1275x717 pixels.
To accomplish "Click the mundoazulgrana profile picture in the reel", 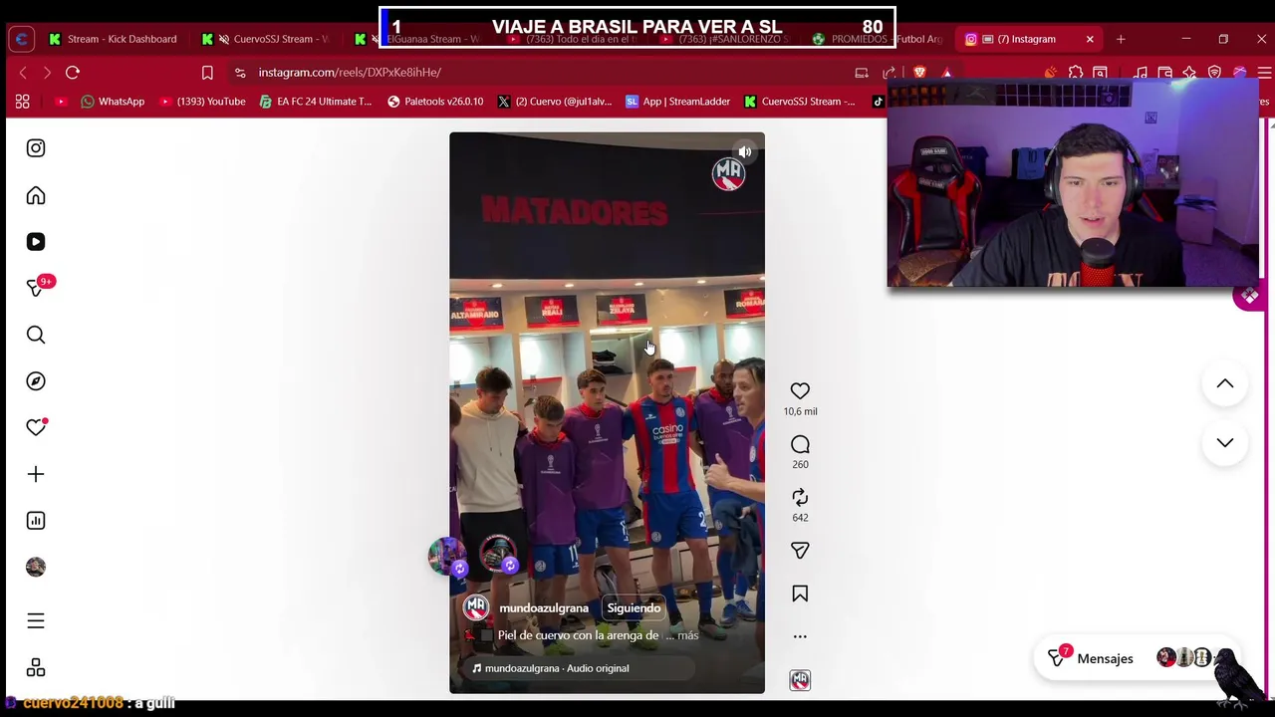I will tap(476, 607).
